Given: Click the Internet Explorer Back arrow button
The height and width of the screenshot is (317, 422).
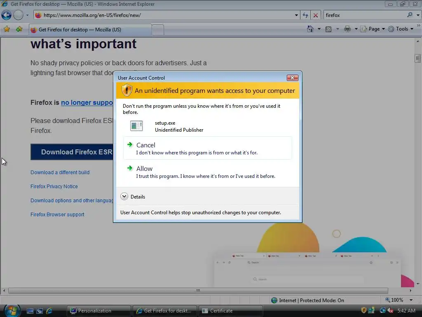Looking at the screenshot, I should click(x=7, y=15).
